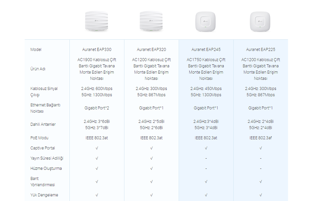Click the PoE Modu row label

39,138
